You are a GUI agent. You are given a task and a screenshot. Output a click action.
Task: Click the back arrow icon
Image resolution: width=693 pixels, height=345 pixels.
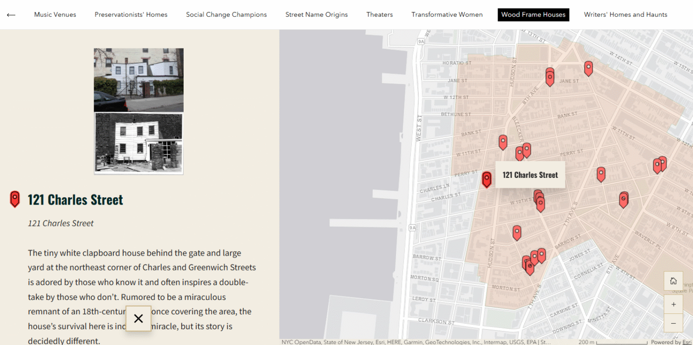11,15
